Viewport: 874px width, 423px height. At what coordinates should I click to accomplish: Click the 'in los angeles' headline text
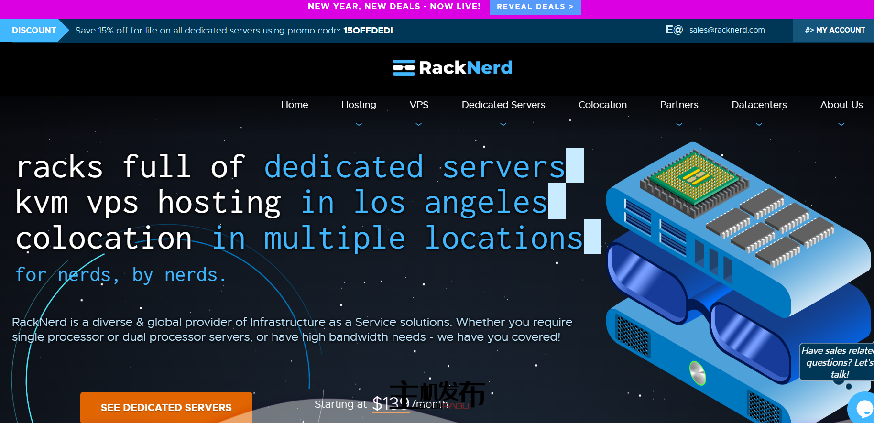click(424, 203)
